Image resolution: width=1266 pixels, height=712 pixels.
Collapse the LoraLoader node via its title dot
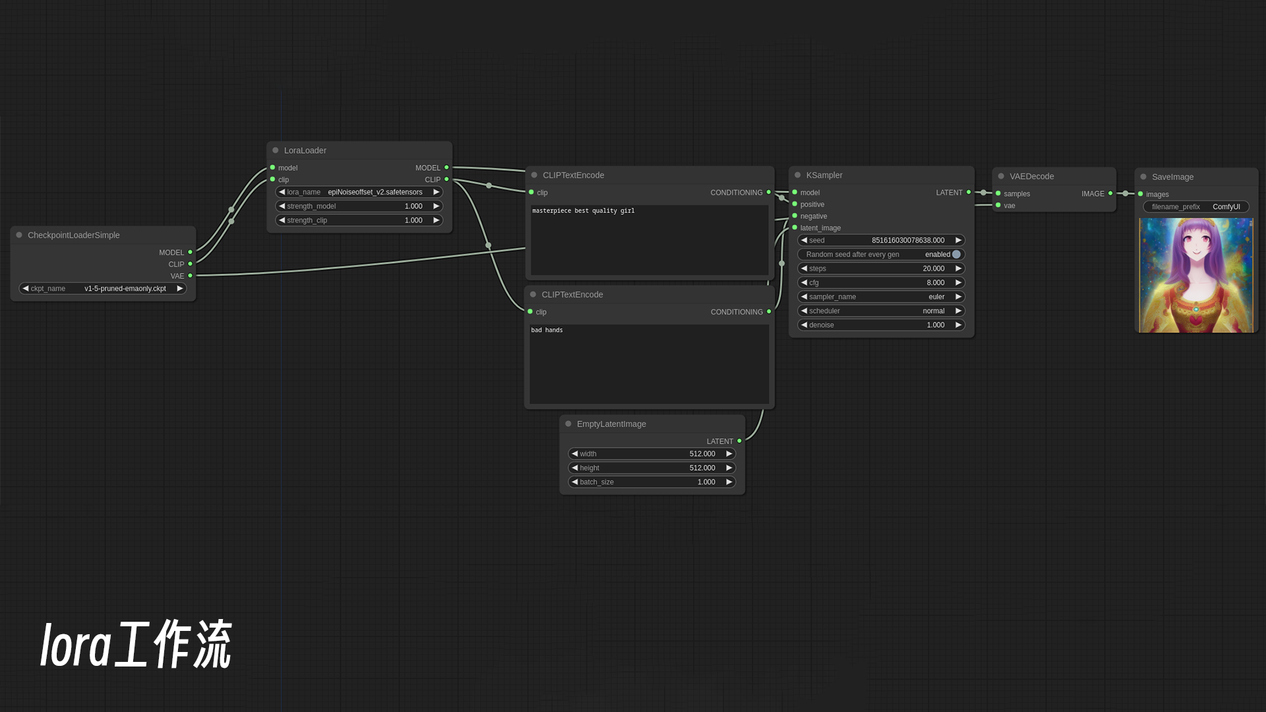[276, 150]
